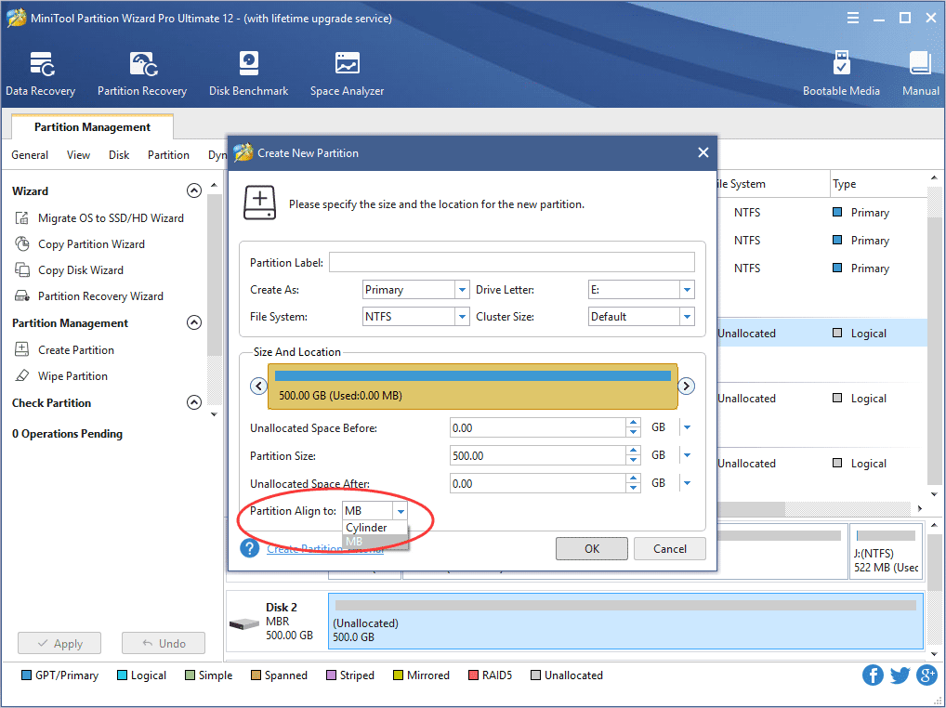Screen dimensions: 946x708
Task: Click inside the Partition Label field
Action: pos(511,261)
